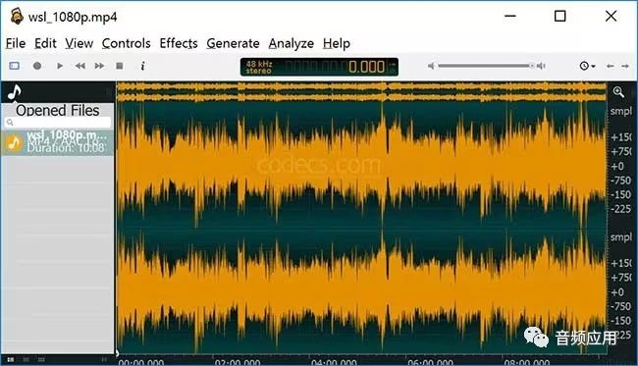This screenshot has width=638, height=366.
Task: Open the magnifier zoom tool
Action: [618, 92]
